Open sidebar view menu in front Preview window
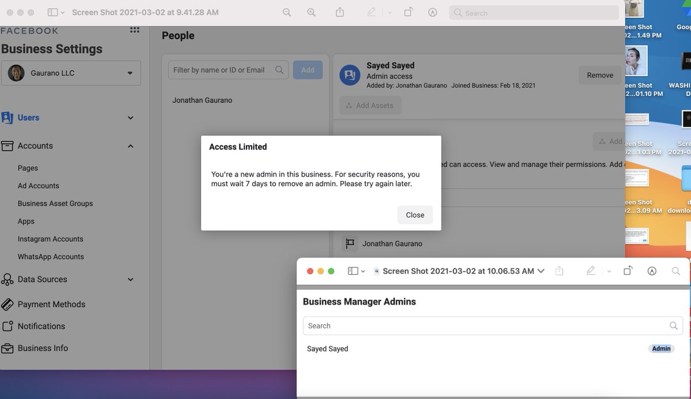The height and width of the screenshot is (399, 691). (x=356, y=271)
